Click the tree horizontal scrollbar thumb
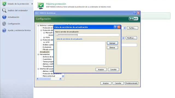Screen dimensions: 175x98 coord(45,79)
